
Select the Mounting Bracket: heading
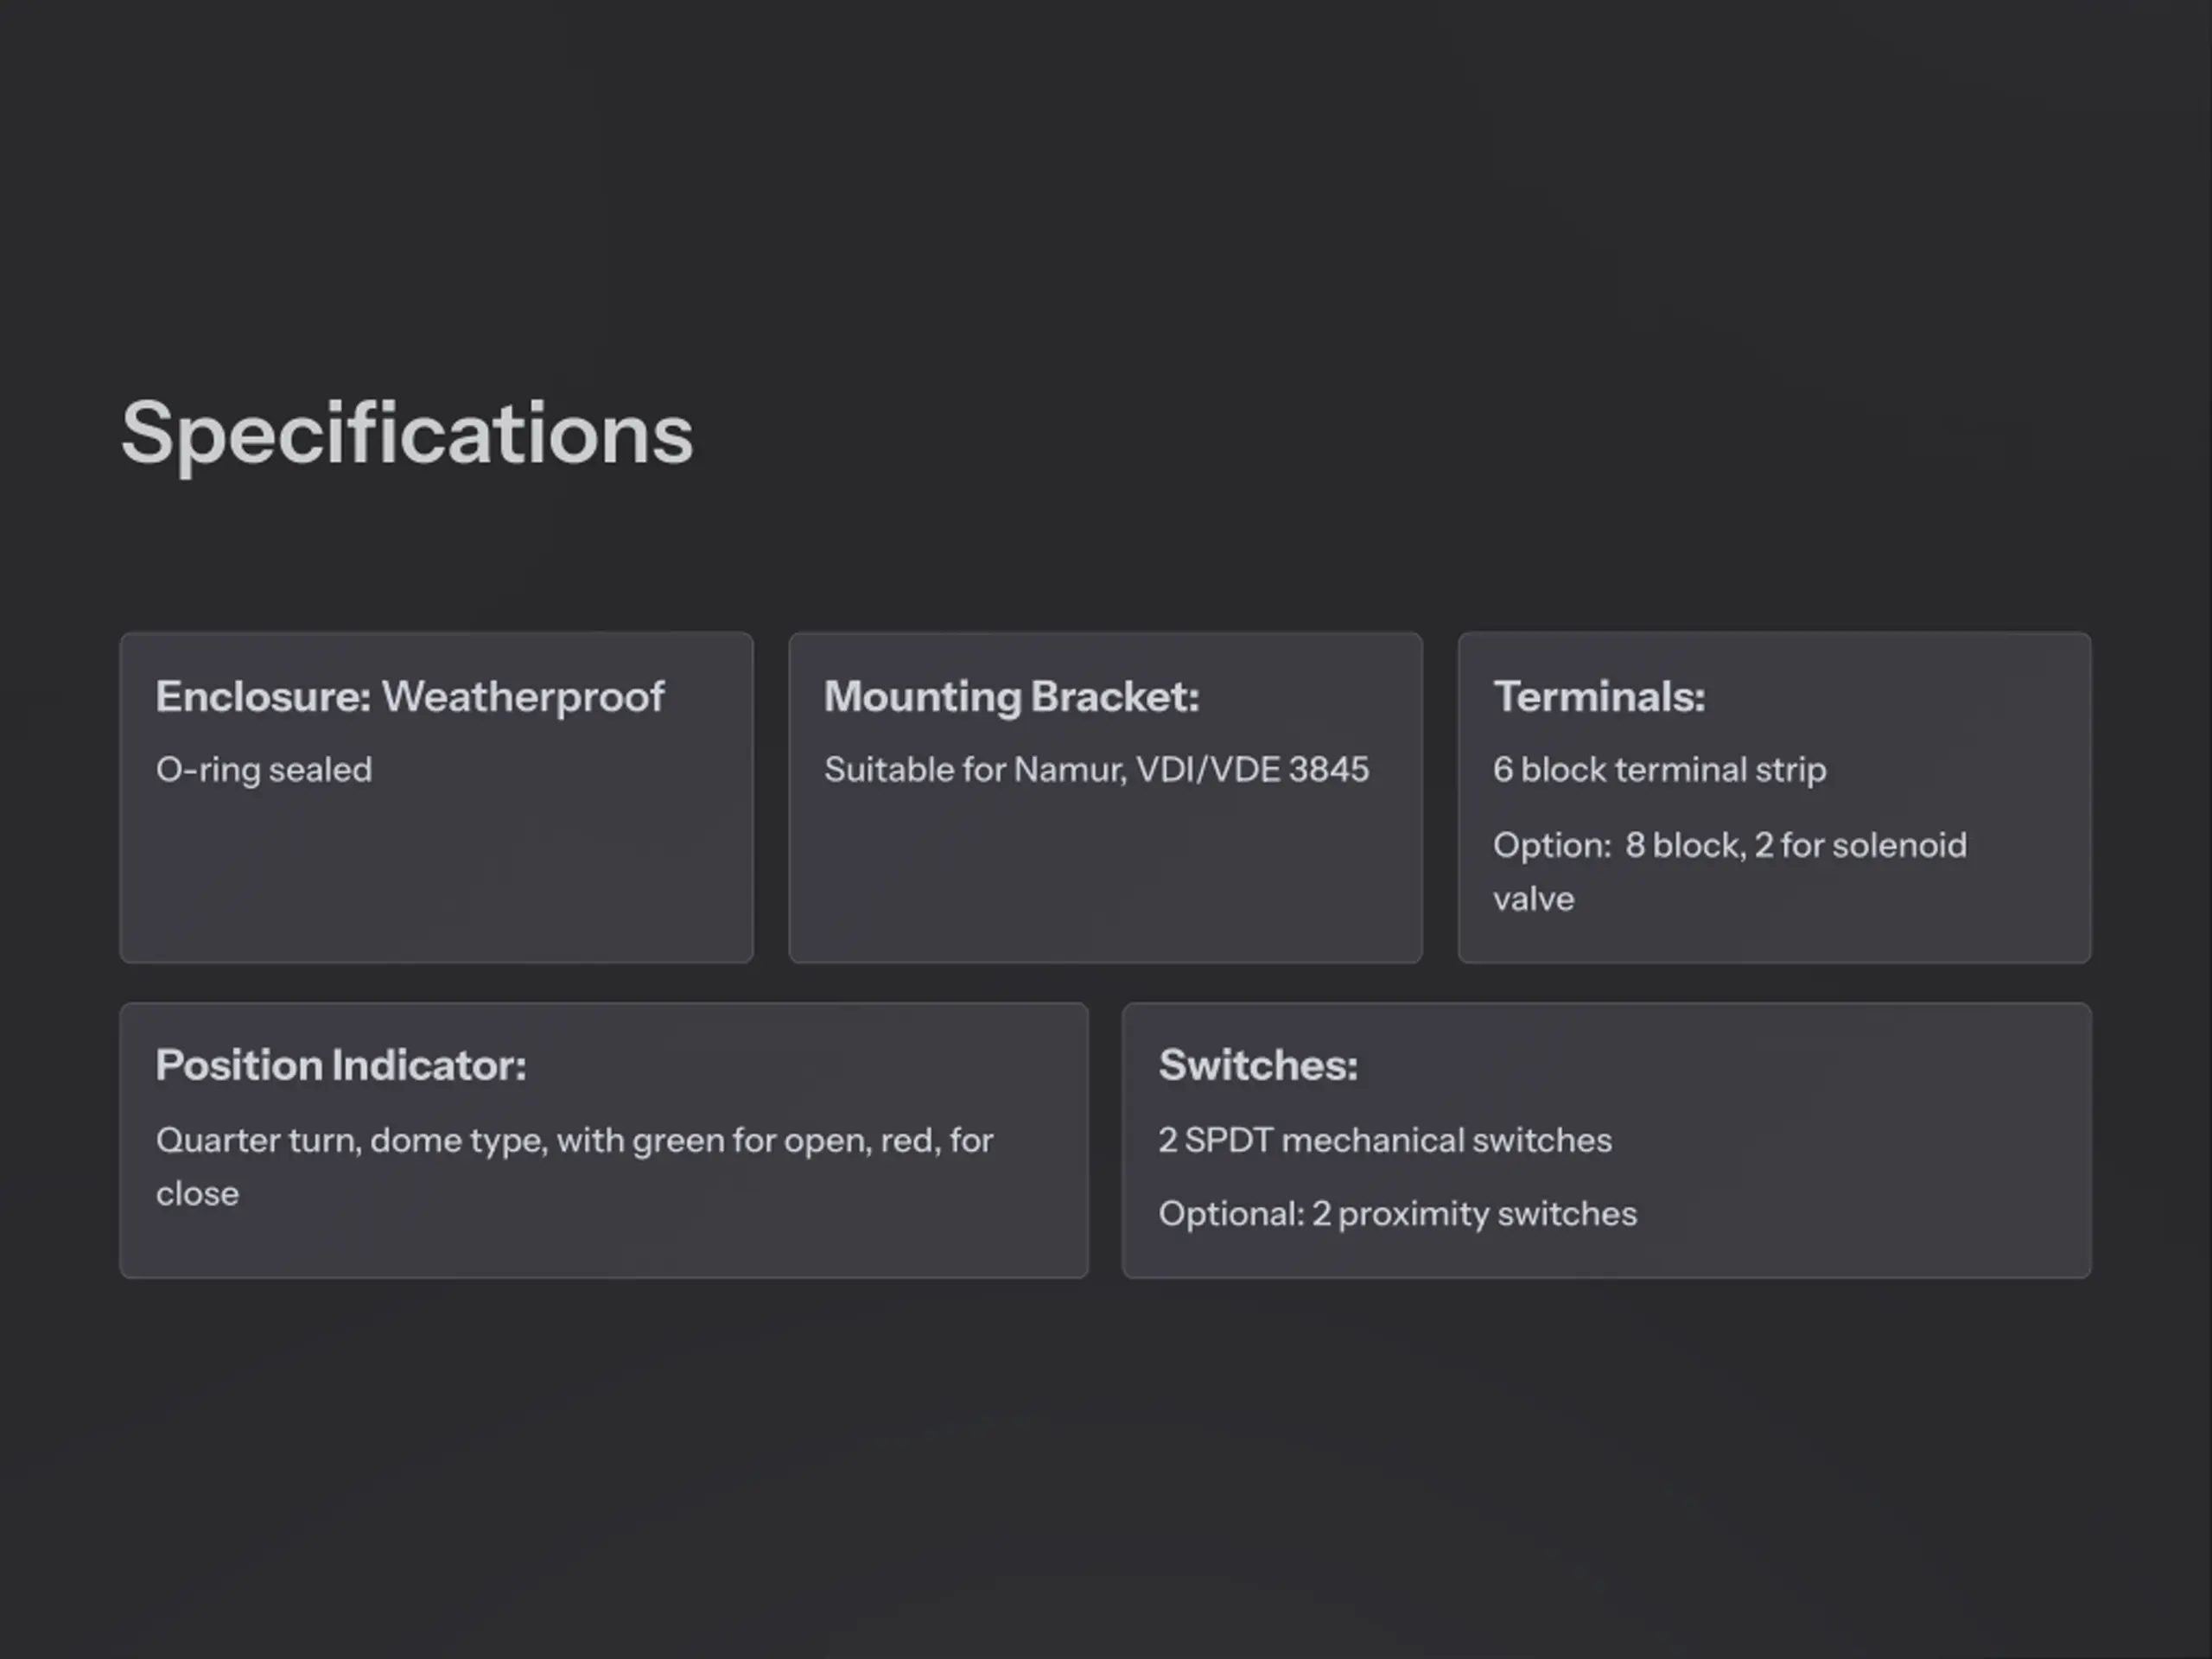coord(1011,697)
